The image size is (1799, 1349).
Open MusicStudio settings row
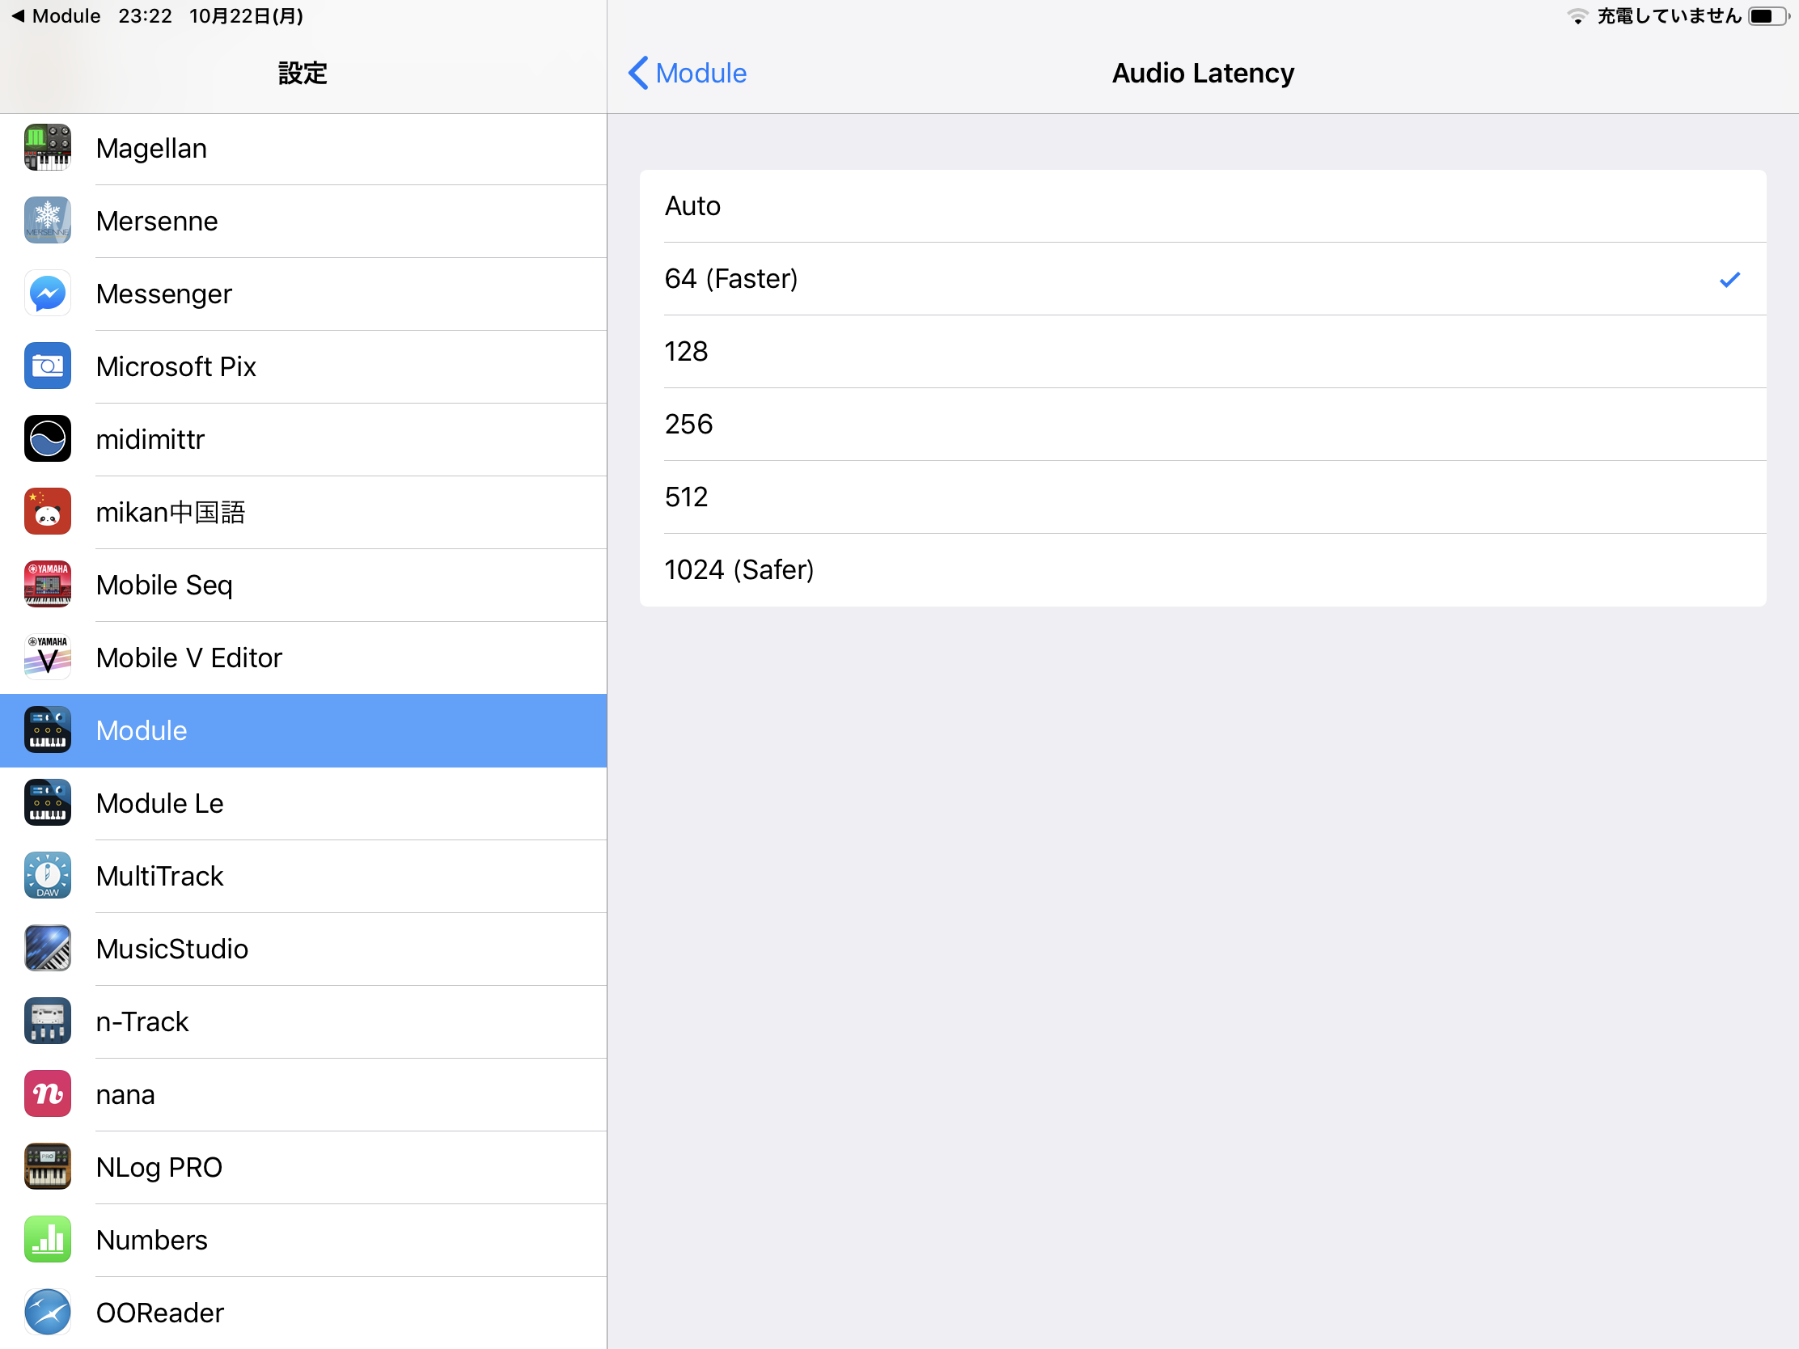(303, 949)
